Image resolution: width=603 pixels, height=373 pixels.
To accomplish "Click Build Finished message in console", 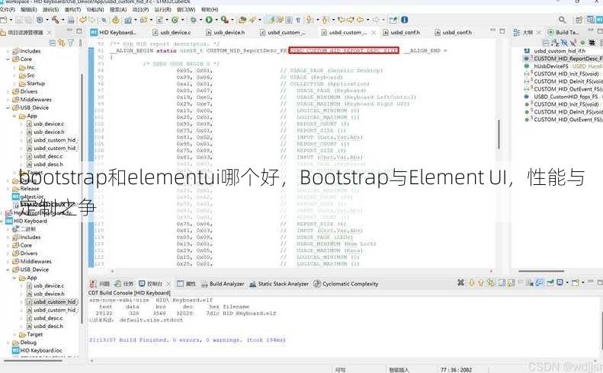I will (x=188, y=340).
